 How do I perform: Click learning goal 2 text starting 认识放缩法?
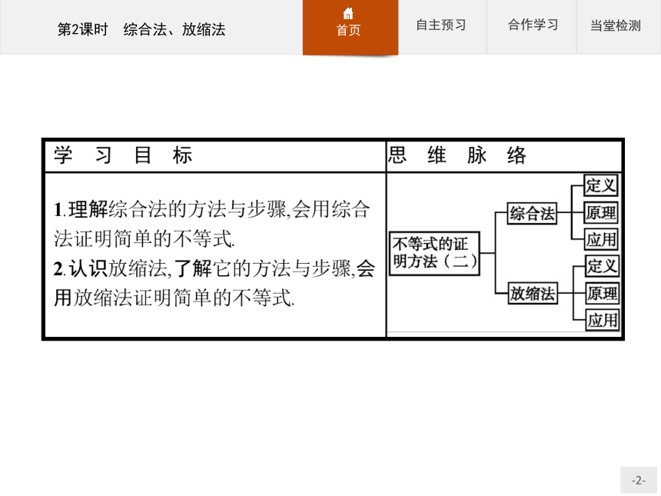click(x=214, y=283)
